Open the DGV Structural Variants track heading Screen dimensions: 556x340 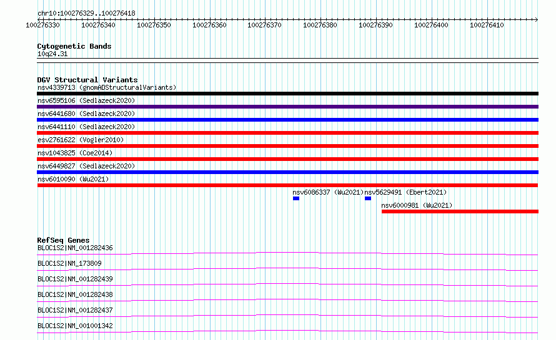(x=87, y=80)
